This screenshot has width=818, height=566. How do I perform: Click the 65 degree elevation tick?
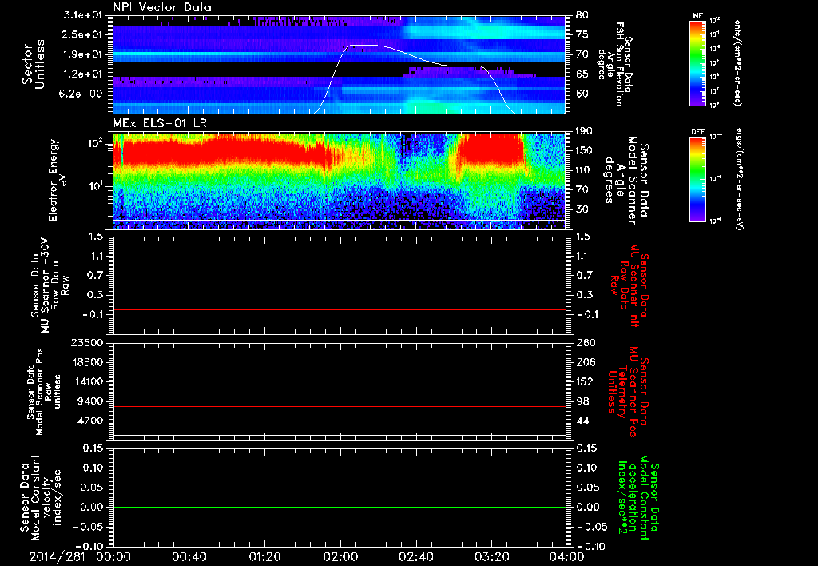click(x=582, y=74)
